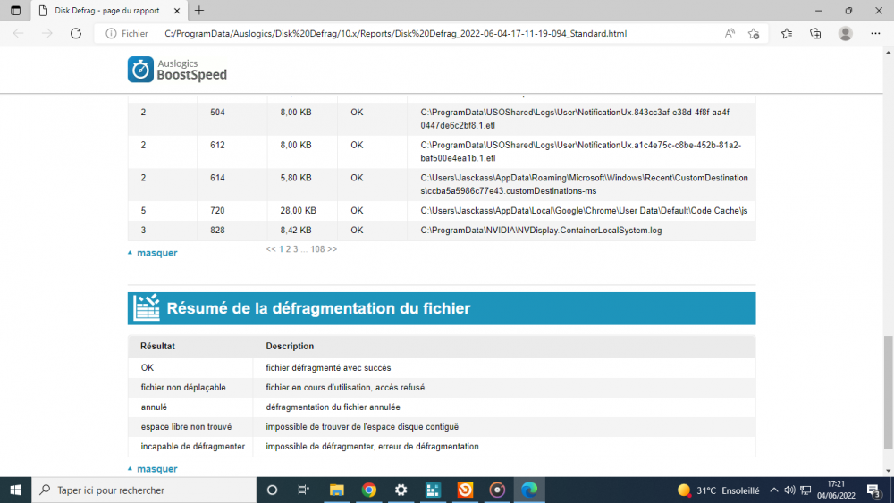Image resolution: width=894 pixels, height=503 pixels.
Task: Click the Auslogics BoostSpeed logo
Action: click(x=177, y=70)
